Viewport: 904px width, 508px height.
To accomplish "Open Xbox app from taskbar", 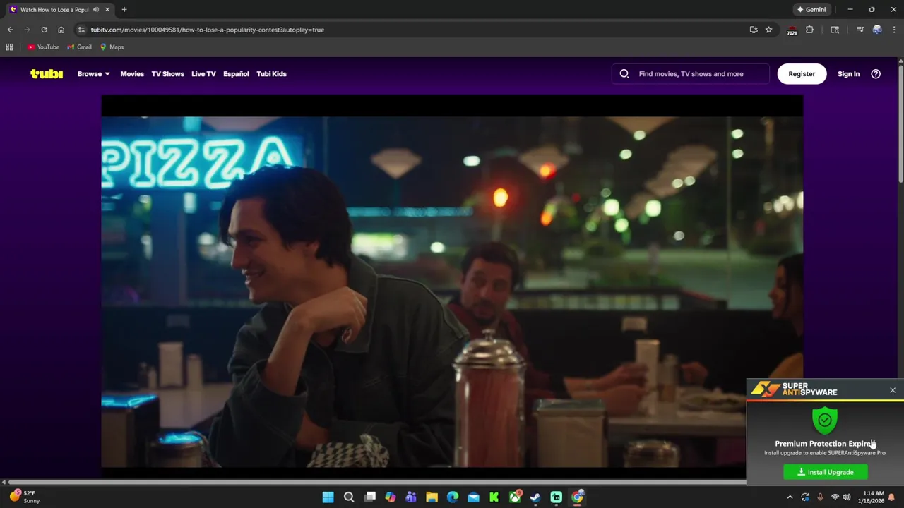I will click(x=515, y=497).
